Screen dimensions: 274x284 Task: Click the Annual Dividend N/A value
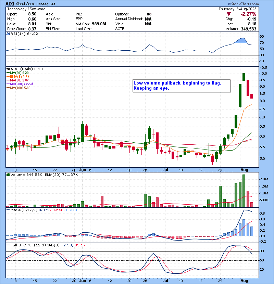[x=148, y=19]
